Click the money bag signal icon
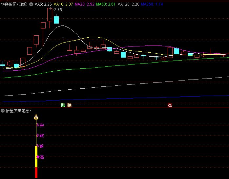Viewport: 229px width, 179px height. pos(36,117)
